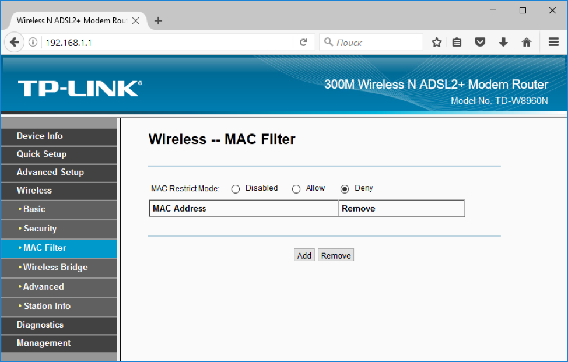Open the bookmarks list icon

(457, 42)
